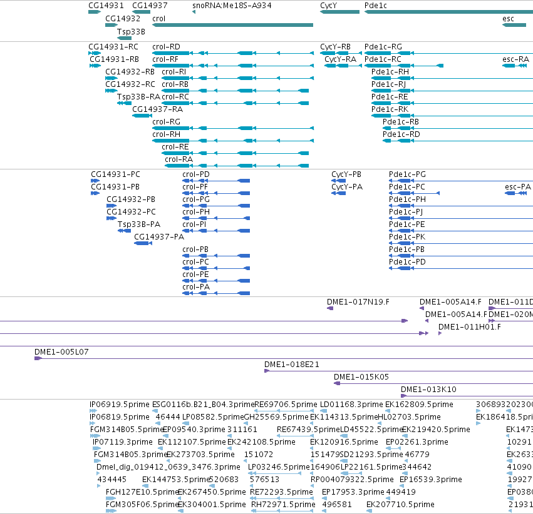Click the Pde1c-PG protein label
The height and width of the screenshot is (514, 533).
(407, 174)
